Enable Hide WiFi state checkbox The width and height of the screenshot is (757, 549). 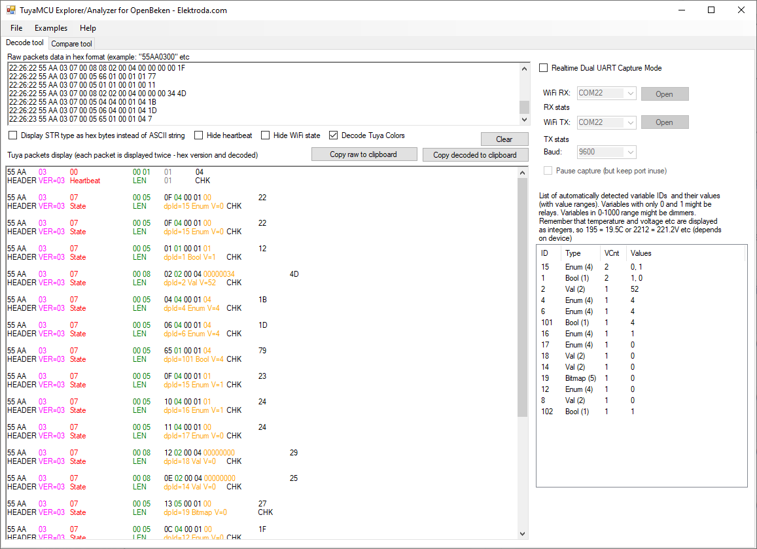(x=266, y=135)
